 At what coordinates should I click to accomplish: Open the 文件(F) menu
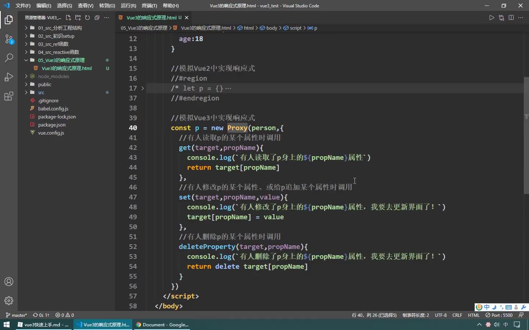pyautogui.click(x=23, y=5)
